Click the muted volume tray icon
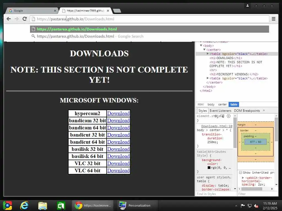Image resolution: width=282 pixels, height=211 pixels. (x=256, y=206)
